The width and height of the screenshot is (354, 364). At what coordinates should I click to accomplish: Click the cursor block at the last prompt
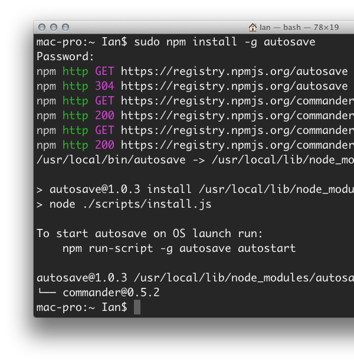(137, 307)
